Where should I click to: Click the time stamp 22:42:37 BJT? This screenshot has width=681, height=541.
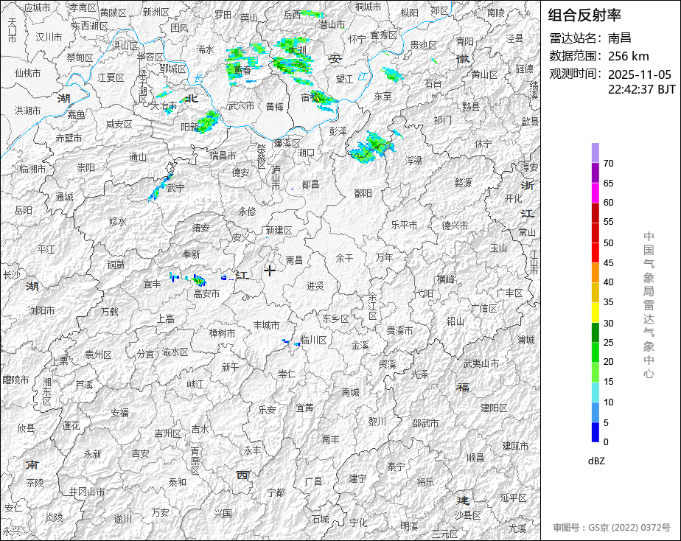[x=641, y=89]
